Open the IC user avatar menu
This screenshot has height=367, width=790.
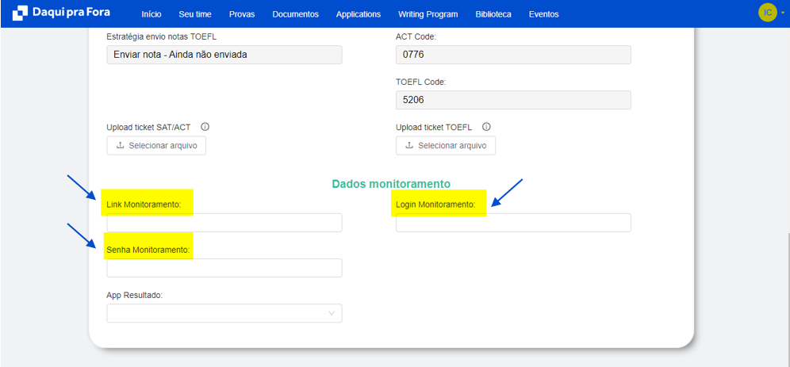click(x=767, y=13)
